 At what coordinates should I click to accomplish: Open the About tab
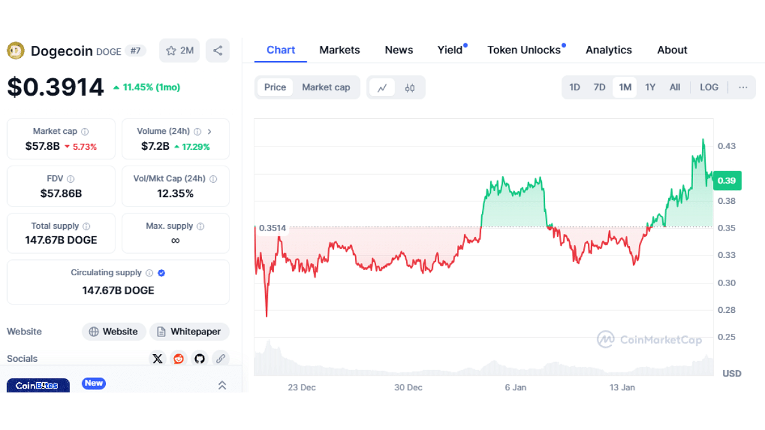tap(672, 50)
